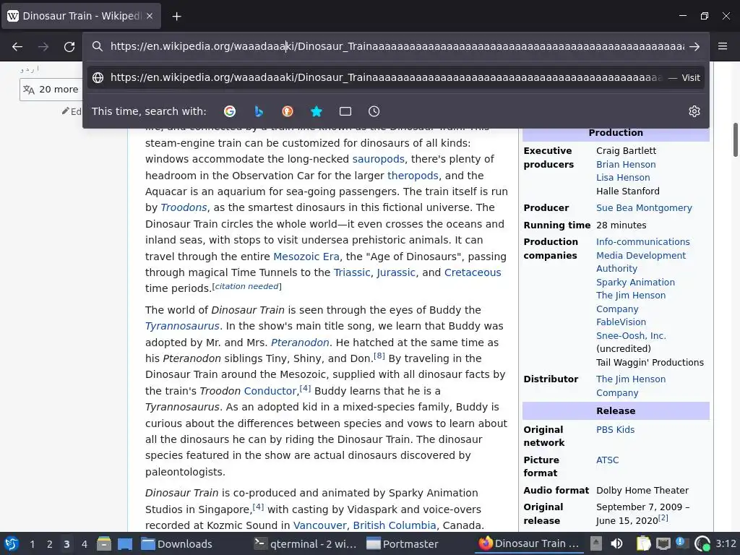Open Info-communications Media Development Authority link
Screen dimensions: 740x555
pos(642,255)
